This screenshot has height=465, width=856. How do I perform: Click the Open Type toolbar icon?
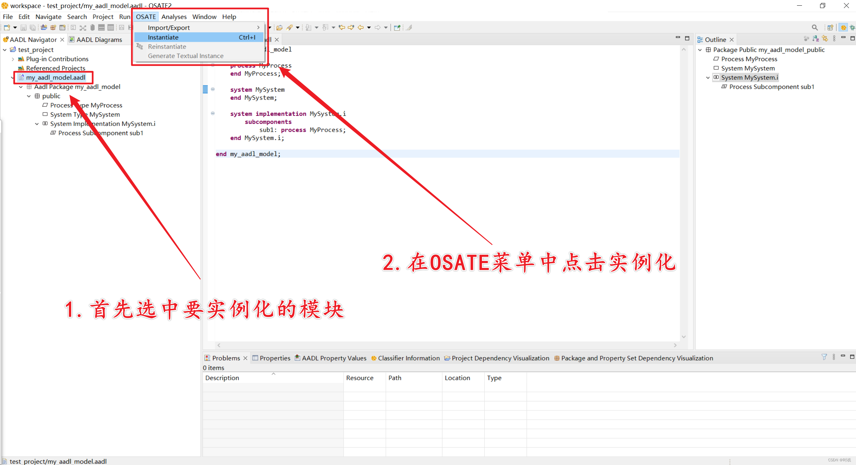click(279, 27)
